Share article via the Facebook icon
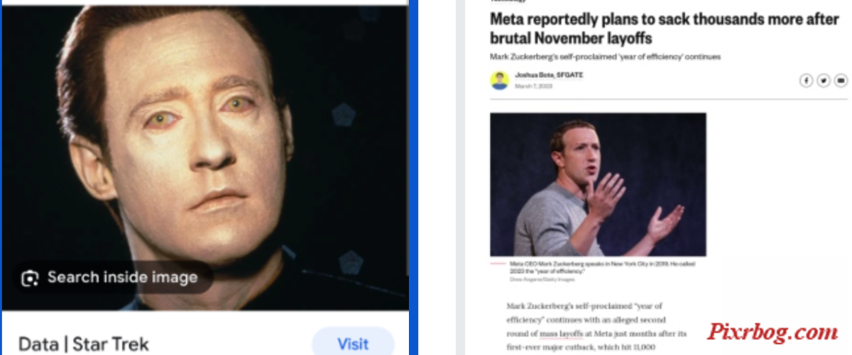 [x=806, y=81]
